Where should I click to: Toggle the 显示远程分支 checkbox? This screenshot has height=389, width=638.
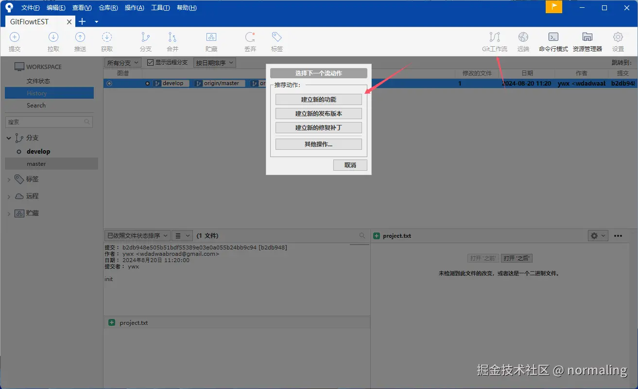tap(150, 63)
